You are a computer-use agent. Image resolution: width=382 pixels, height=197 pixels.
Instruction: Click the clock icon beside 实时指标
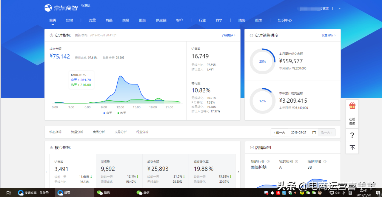[51, 35]
